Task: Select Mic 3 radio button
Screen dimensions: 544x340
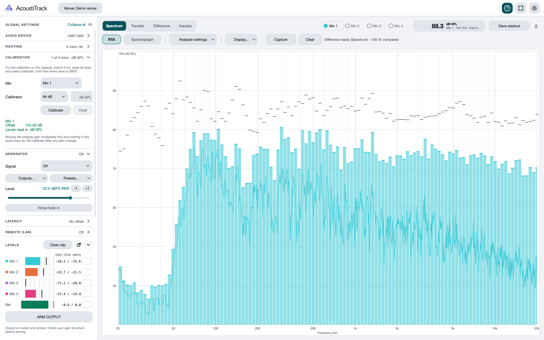Action: coord(374,26)
